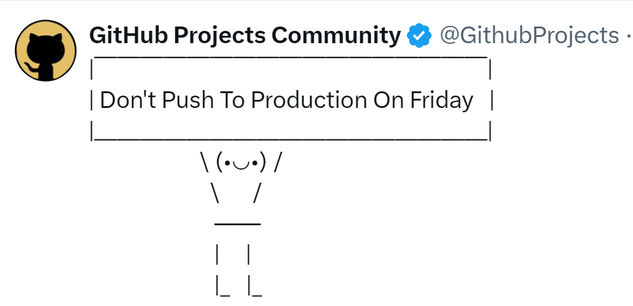Open the @GithubProjects handle link
Viewport: 633px width, 306px height.
pyautogui.click(x=529, y=36)
